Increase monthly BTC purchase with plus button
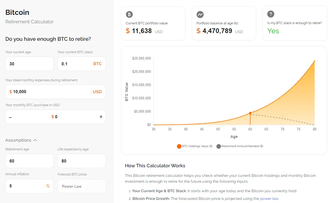The height and width of the screenshot is (203, 334). (101, 117)
